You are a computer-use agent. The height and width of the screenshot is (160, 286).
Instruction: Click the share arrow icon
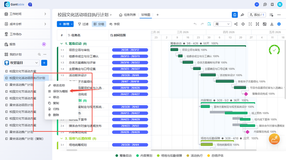tap(243, 15)
